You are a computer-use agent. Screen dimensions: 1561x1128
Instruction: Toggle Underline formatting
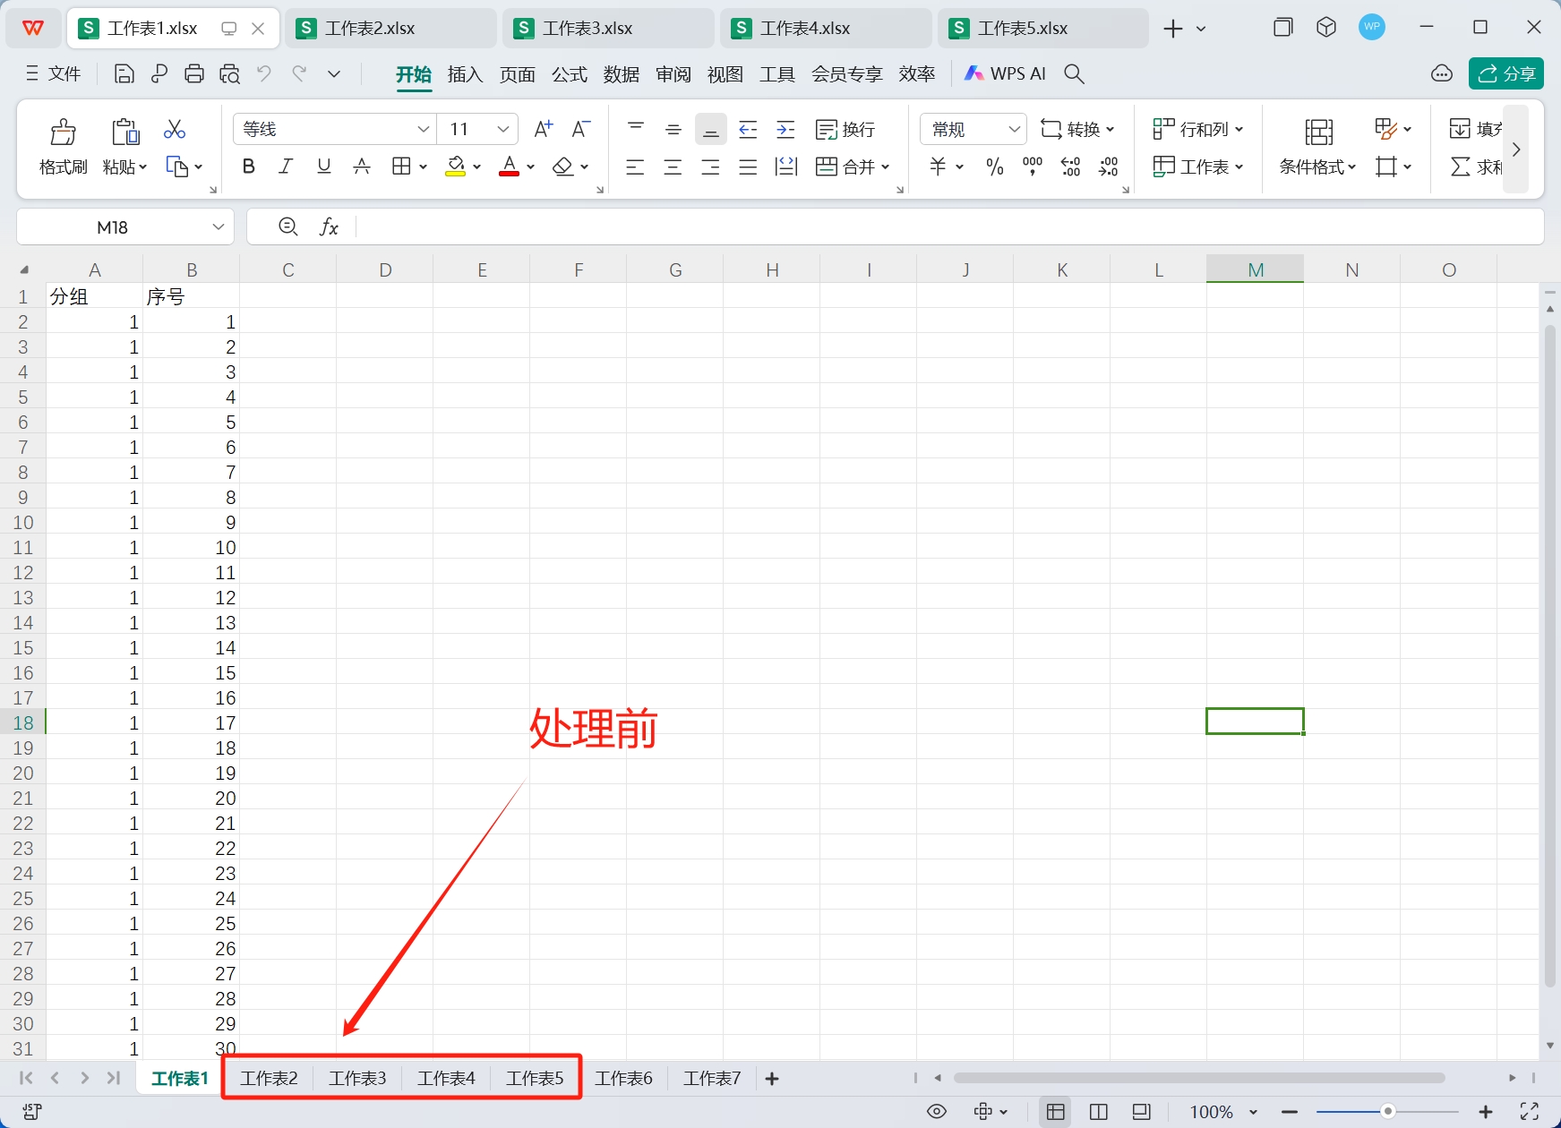pos(324,167)
